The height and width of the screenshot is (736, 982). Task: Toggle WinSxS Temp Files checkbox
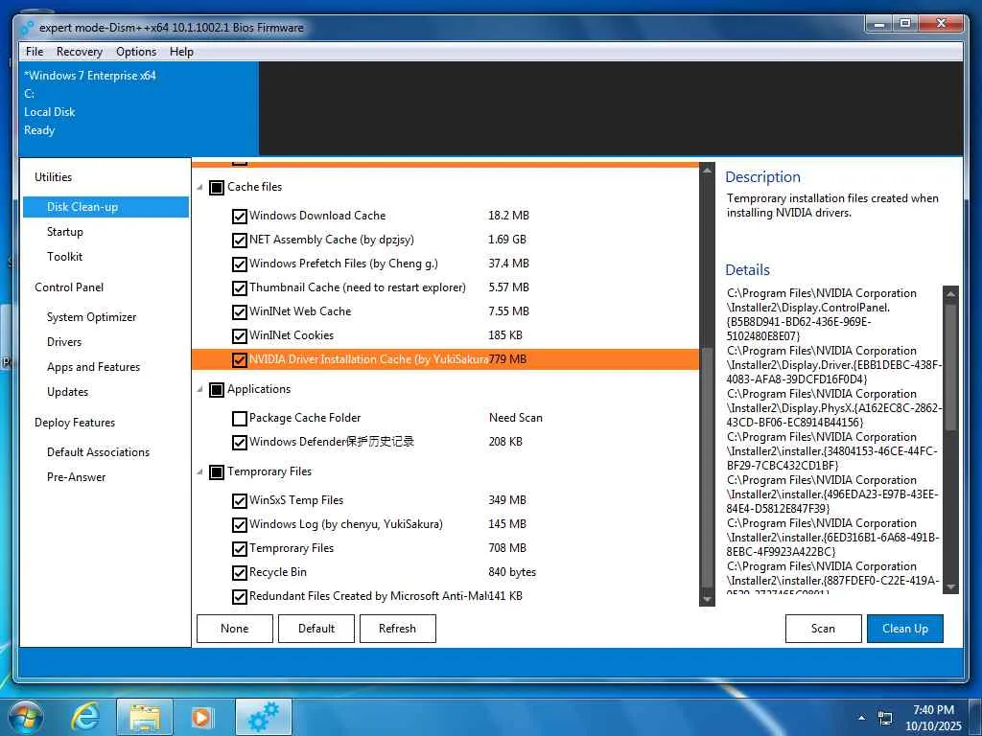239,500
